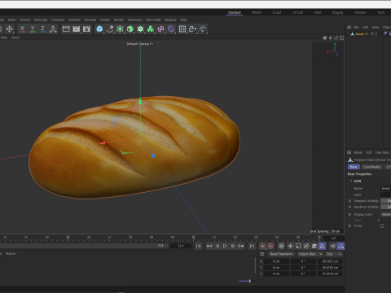Image resolution: width=391 pixels, height=293 pixels.
Task: Toggle bread object visibility dots
Action: click(x=376, y=34)
